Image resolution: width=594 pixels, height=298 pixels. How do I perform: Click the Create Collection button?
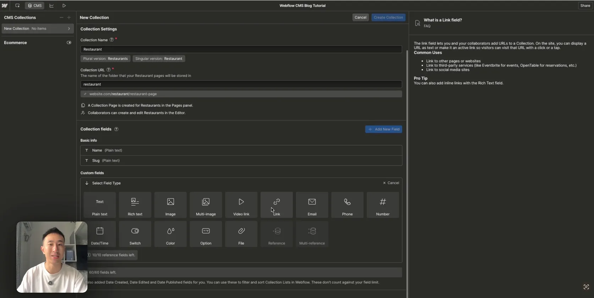coord(388,17)
